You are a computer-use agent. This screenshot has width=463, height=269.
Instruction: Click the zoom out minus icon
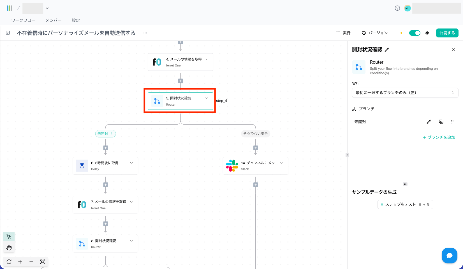click(31, 262)
